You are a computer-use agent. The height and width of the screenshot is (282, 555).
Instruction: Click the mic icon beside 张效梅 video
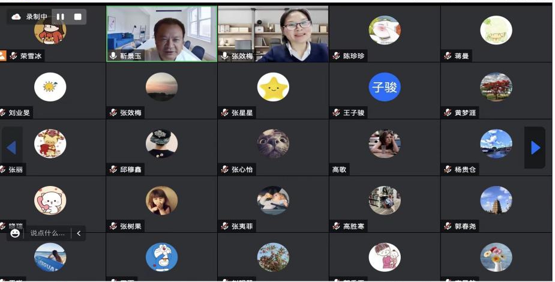(225, 56)
